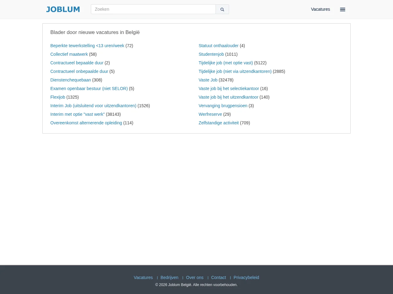Open Overeenkomst alternerende opleiding link
The image size is (393, 294).
86,123
